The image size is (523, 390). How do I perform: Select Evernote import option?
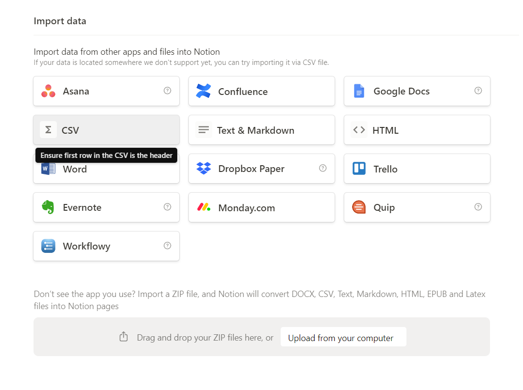click(x=106, y=207)
